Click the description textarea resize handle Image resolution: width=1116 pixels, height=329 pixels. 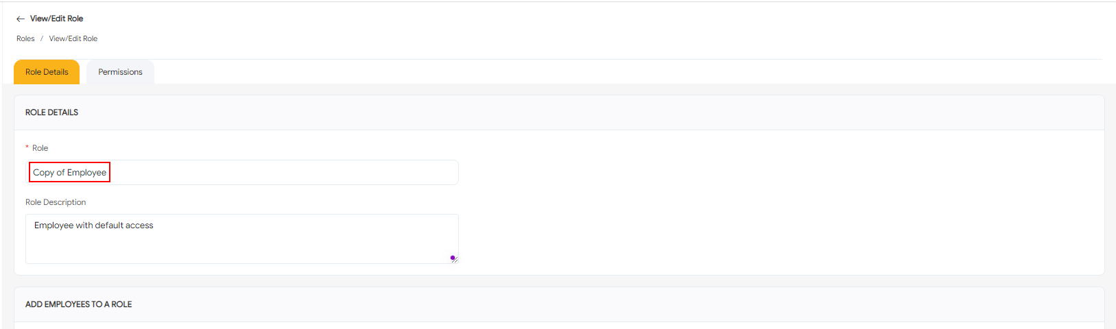pos(455,260)
